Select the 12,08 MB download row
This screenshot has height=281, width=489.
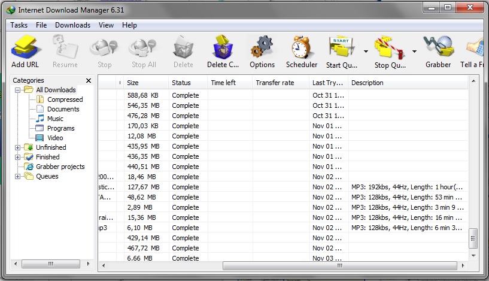click(x=283, y=136)
